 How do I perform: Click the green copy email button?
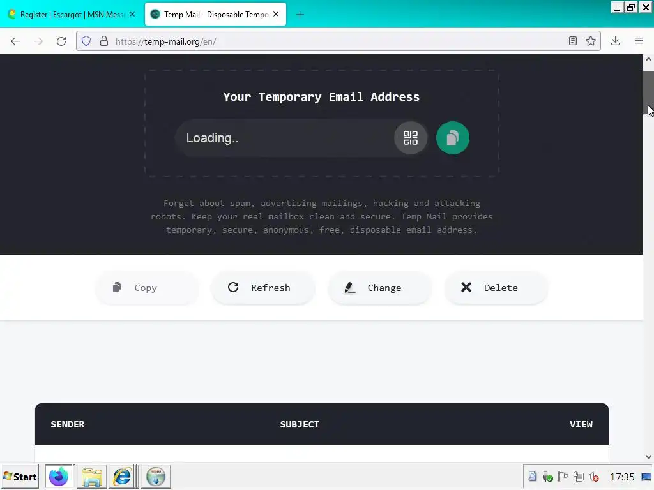point(453,138)
